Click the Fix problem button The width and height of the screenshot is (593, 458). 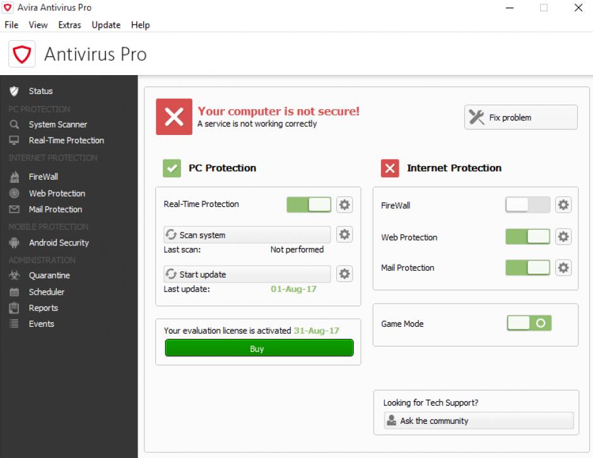pos(520,117)
